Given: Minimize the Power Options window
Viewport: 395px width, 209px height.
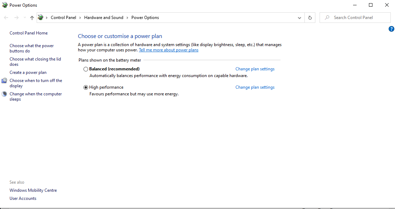Looking at the screenshot, I should 355,5.
